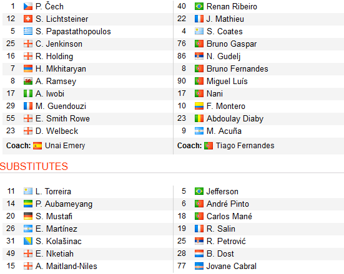Click substitute L. Torreira's name
The width and height of the screenshot is (344, 274).
tap(53, 192)
